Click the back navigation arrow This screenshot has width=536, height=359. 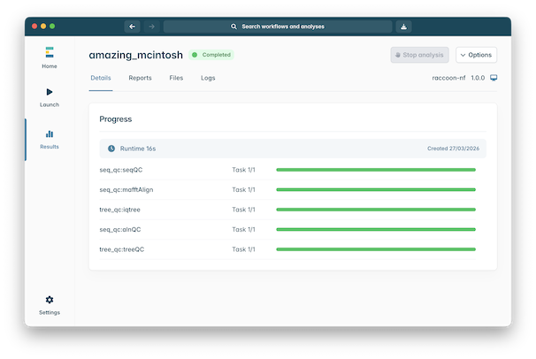pos(133,27)
